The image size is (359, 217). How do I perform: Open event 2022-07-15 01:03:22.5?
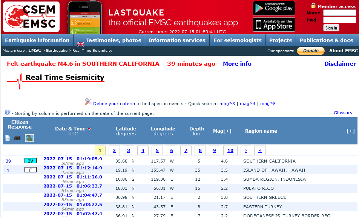tap(73, 205)
